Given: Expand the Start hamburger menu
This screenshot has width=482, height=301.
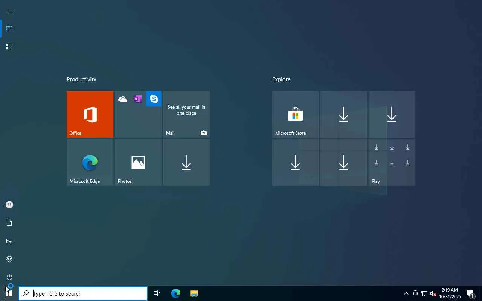Looking at the screenshot, I should (x=9, y=11).
